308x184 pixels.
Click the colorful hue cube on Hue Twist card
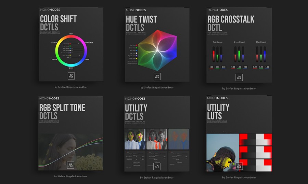coord(157,51)
